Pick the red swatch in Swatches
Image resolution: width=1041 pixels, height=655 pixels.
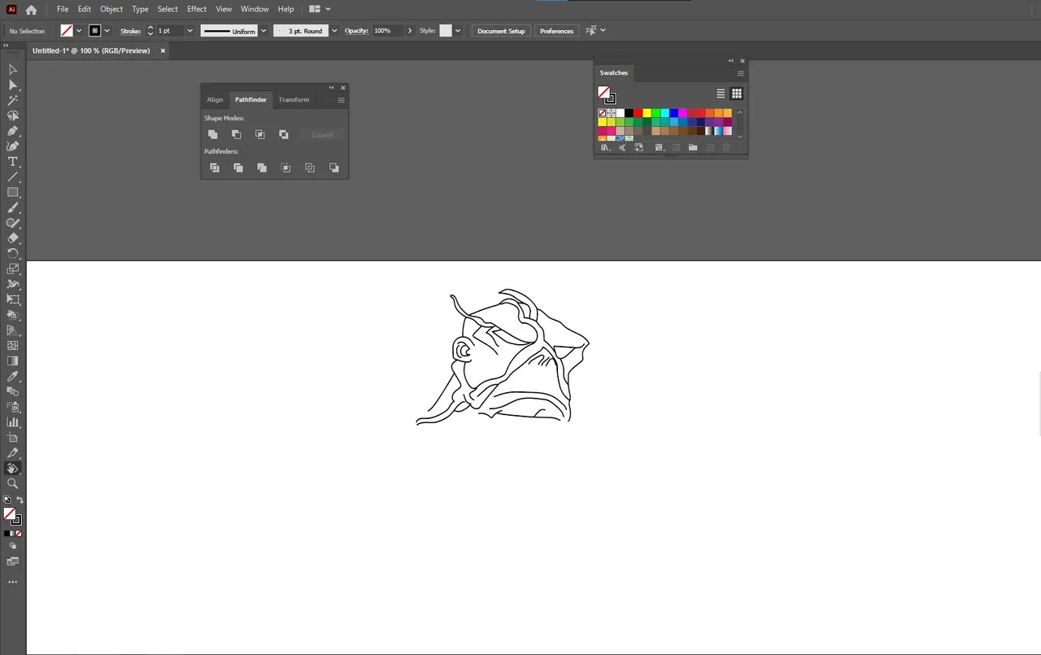[x=638, y=113]
